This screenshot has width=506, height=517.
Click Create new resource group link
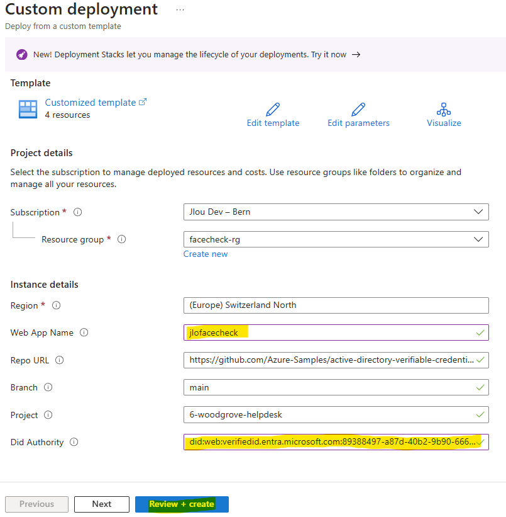point(206,254)
